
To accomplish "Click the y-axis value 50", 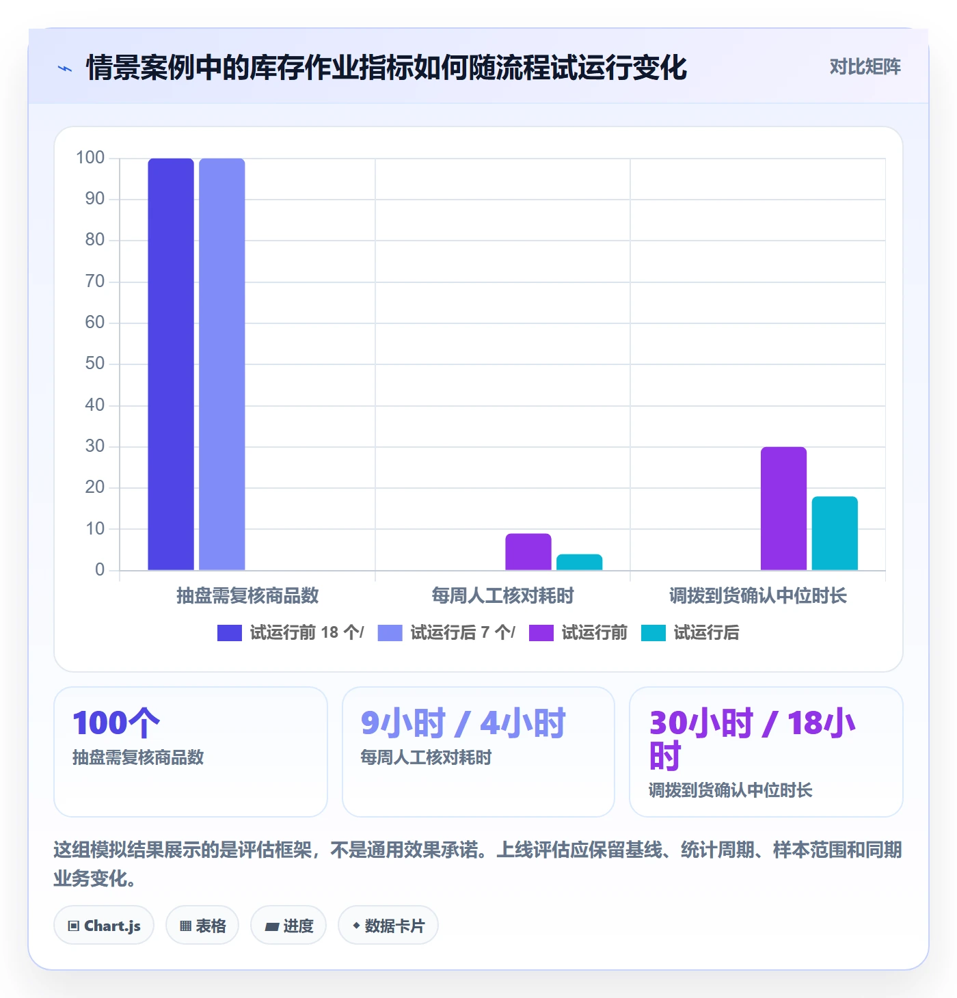I will click(x=95, y=364).
